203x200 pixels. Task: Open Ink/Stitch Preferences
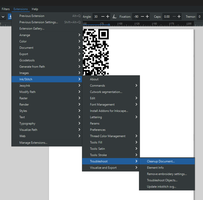(111, 130)
